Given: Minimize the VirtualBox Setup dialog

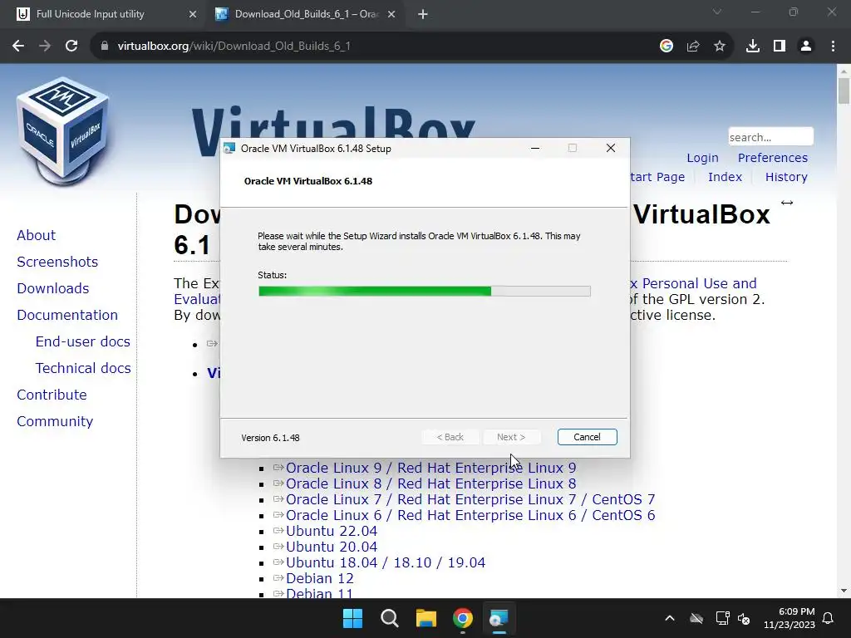Looking at the screenshot, I should coord(535,148).
